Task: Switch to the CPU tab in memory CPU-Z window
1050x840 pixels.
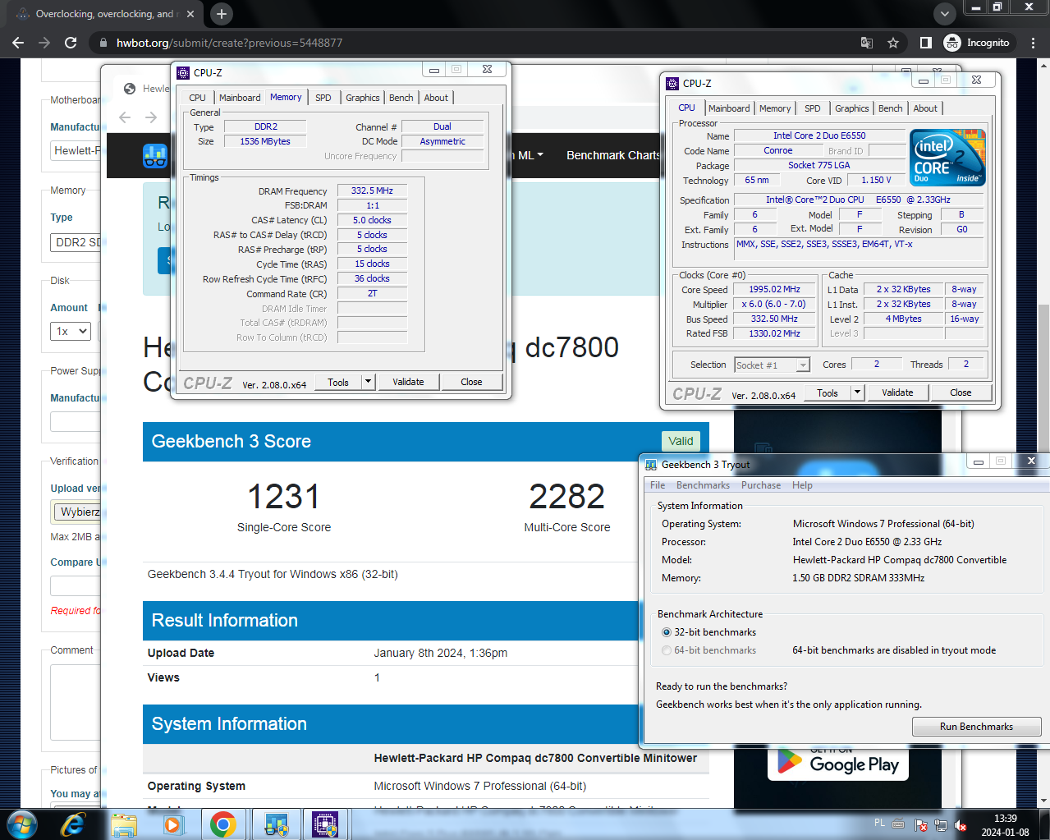Action: (x=197, y=98)
